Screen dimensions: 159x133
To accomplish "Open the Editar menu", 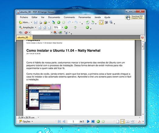I will coord(35,17).
